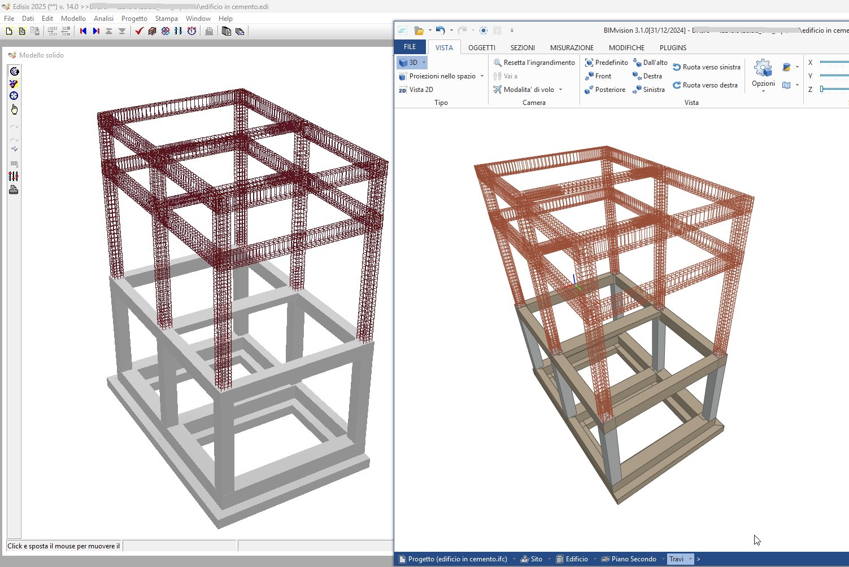Switch to the SEZIONI ribbon tab
Image resolution: width=849 pixels, height=567 pixels.
pos(522,48)
